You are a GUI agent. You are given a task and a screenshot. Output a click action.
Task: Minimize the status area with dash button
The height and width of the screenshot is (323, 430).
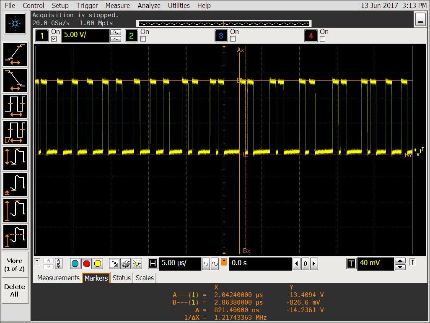pyautogui.click(x=420, y=19)
